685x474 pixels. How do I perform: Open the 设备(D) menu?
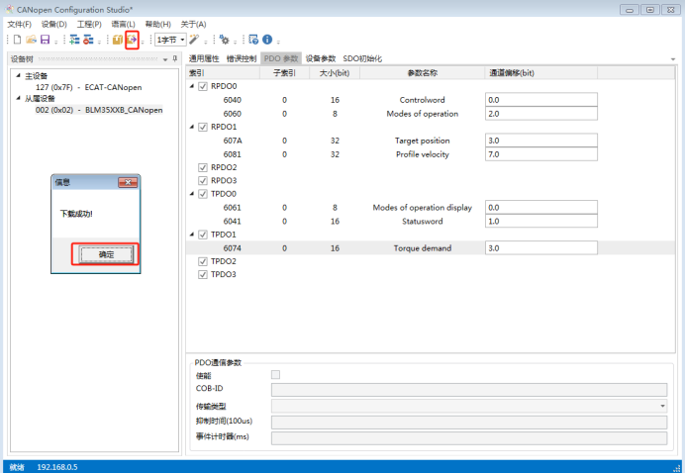[54, 24]
